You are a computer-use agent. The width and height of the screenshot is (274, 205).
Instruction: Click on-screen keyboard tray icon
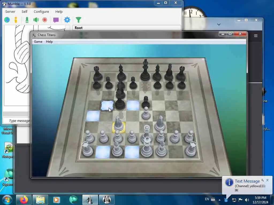coord(213,199)
